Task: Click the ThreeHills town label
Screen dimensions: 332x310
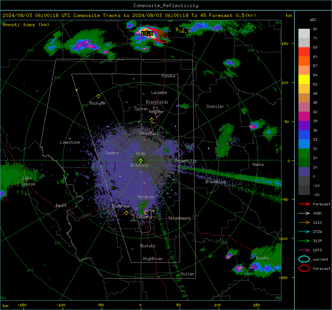Action: (186, 161)
